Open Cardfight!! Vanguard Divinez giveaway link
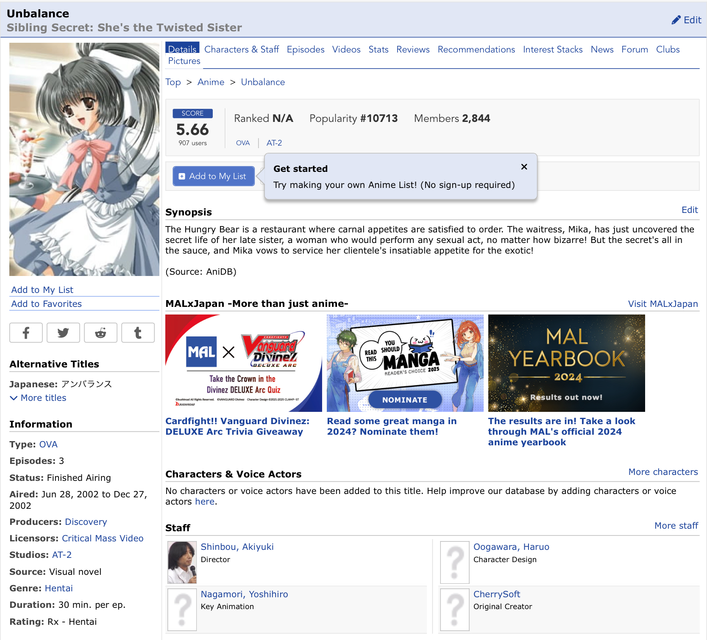Screen dimensions: 707x640 coord(237,426)
